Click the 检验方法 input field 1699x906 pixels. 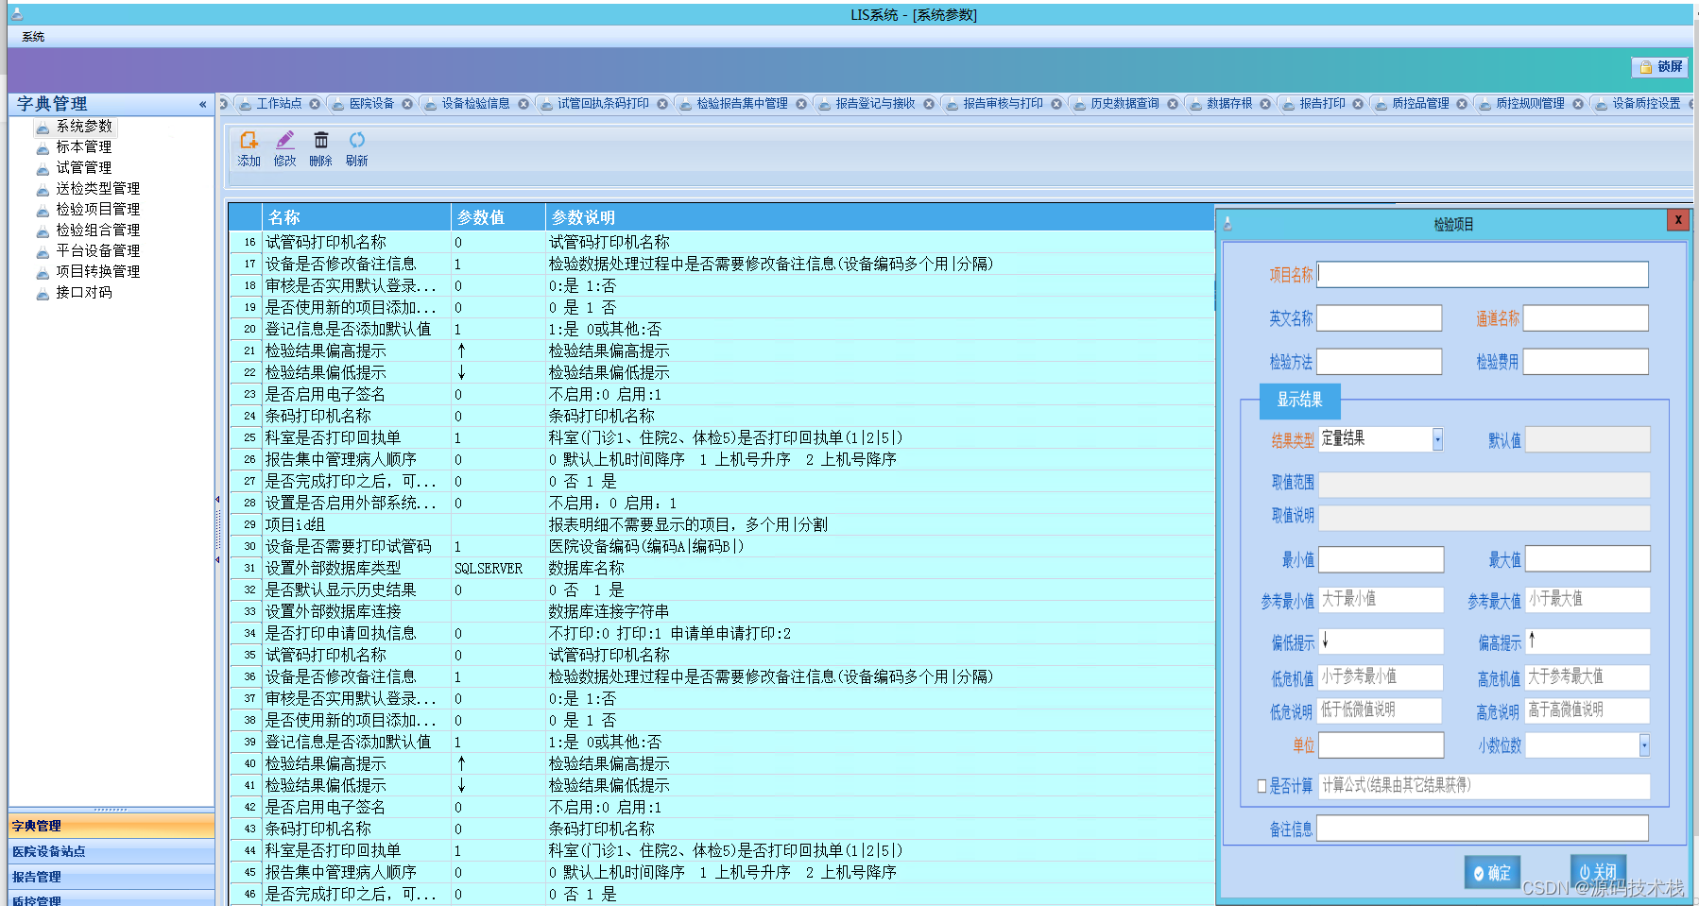1380,362
